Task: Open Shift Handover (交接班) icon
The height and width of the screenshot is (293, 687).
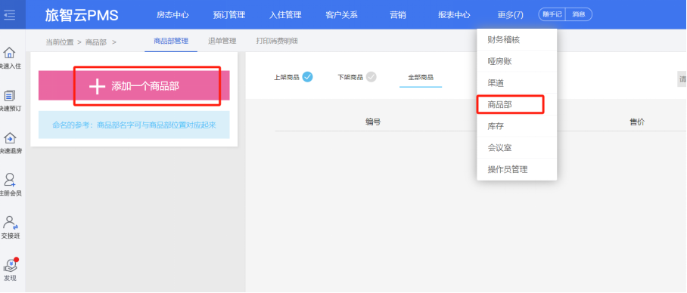Action: [10, 223]
